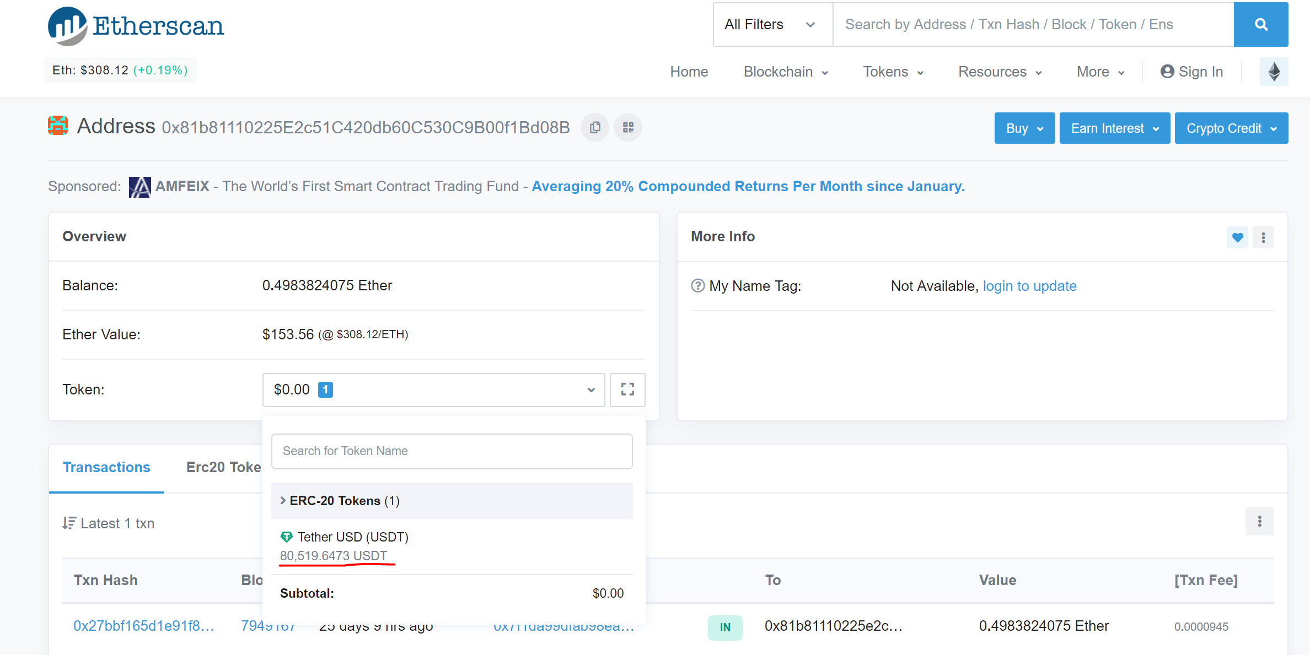Toggle the Token $0.00 dropdown
This screenshot has width=1310, height=655.
[x=434, y=389]
